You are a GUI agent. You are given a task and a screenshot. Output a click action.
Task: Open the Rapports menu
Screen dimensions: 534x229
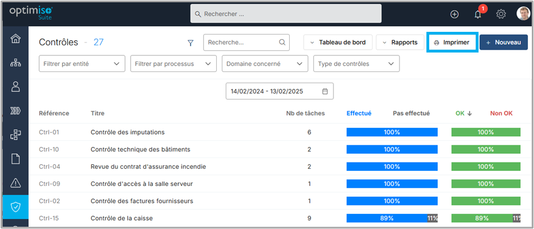[400, 42]
